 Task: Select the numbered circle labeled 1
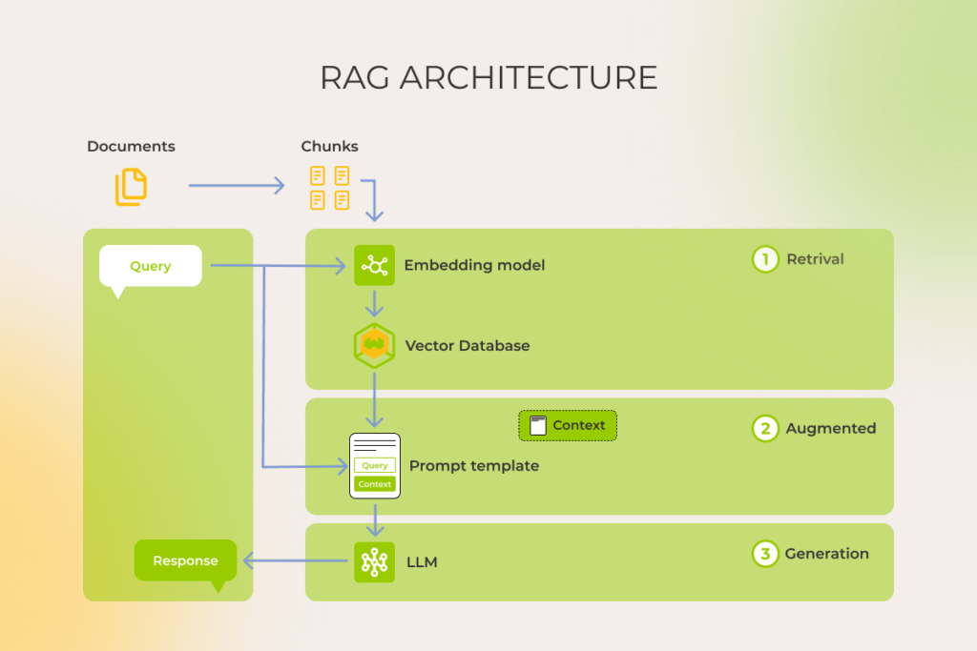coord(764,259)
